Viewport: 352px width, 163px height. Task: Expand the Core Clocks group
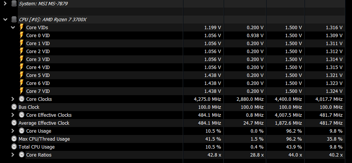(13, 99)
